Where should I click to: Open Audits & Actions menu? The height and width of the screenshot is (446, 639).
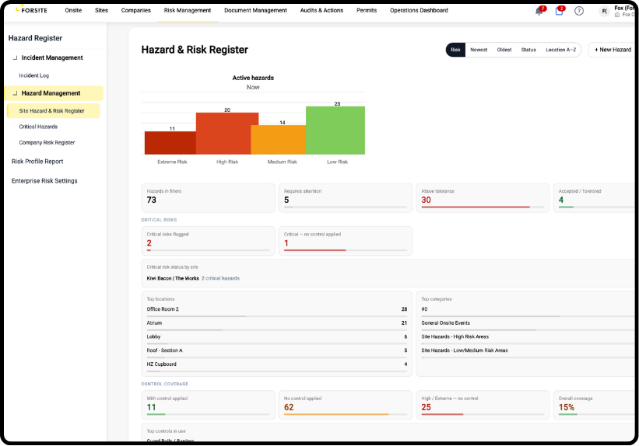321,10
